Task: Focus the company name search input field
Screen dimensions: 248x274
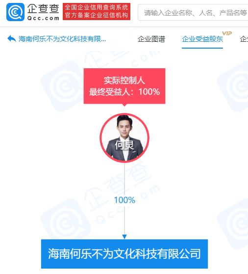Action: click(193, 12)
